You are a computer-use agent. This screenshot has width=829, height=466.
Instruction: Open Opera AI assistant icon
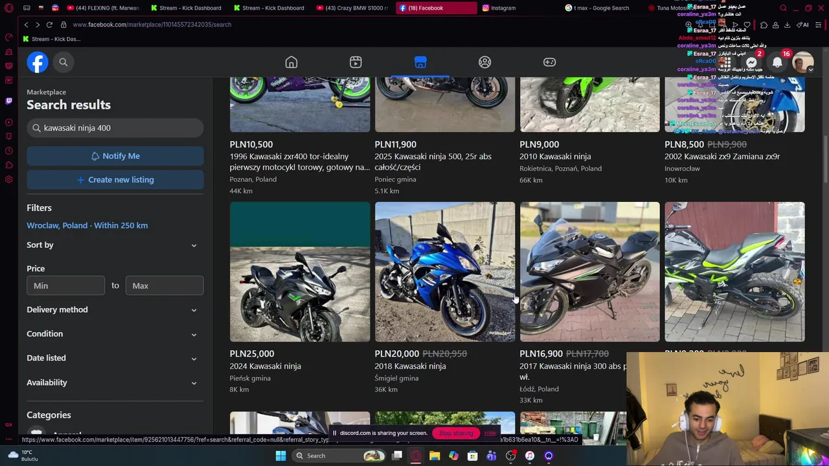click(804, 25)
